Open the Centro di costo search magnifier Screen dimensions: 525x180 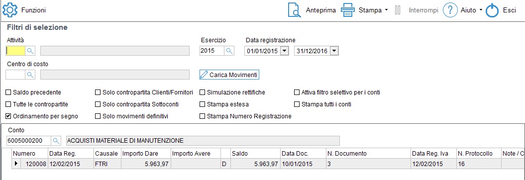click(30, 75)
